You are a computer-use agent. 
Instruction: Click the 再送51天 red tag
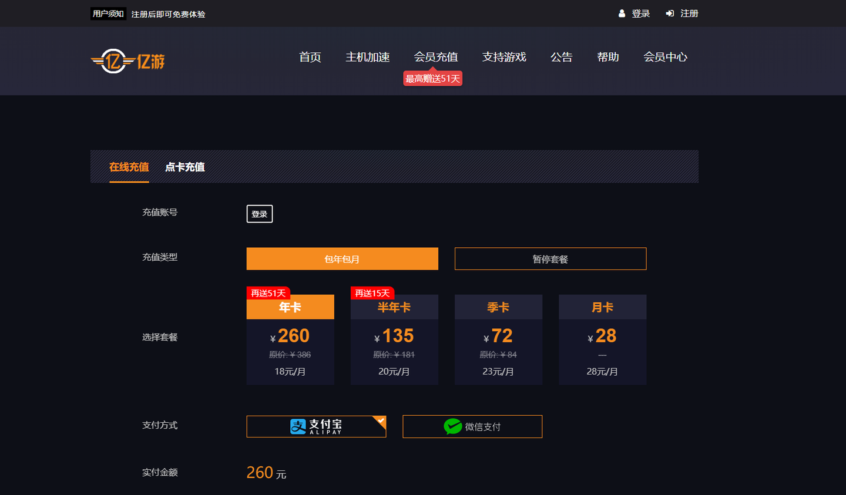click(268, 293)
